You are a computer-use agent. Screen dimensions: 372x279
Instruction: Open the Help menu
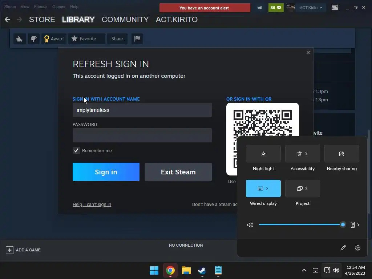[74, 7]
